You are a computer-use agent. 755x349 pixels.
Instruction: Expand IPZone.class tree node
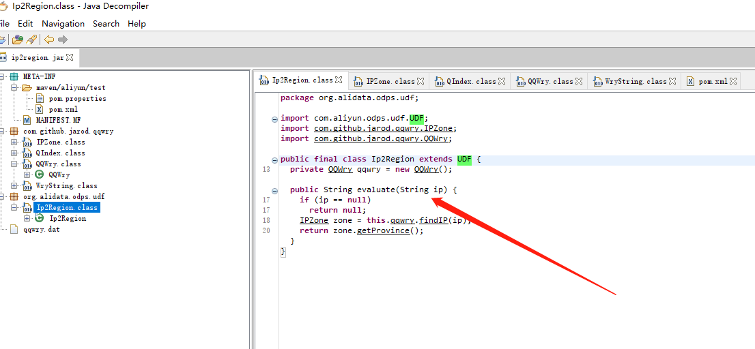(14, 142)
